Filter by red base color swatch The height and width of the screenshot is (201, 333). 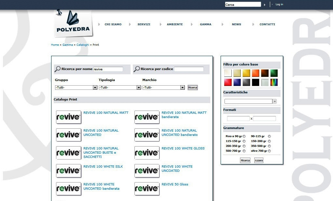[228, 82]
